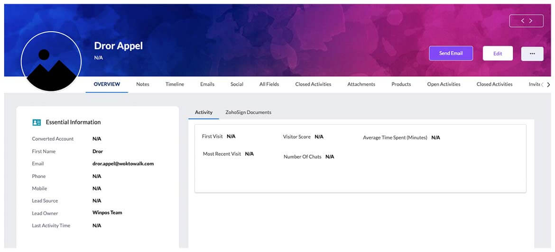Screen dimensions: 555x252
Task: Switch to the Timeline tab
Action: coord(175,84)
